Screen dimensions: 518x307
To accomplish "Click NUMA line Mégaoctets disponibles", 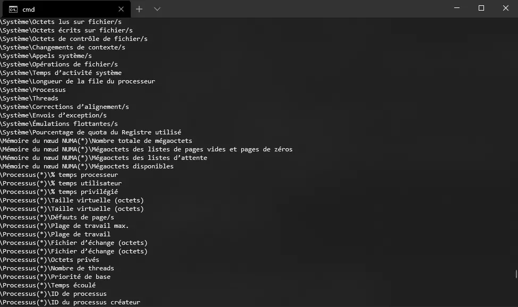I will [87, 166].
